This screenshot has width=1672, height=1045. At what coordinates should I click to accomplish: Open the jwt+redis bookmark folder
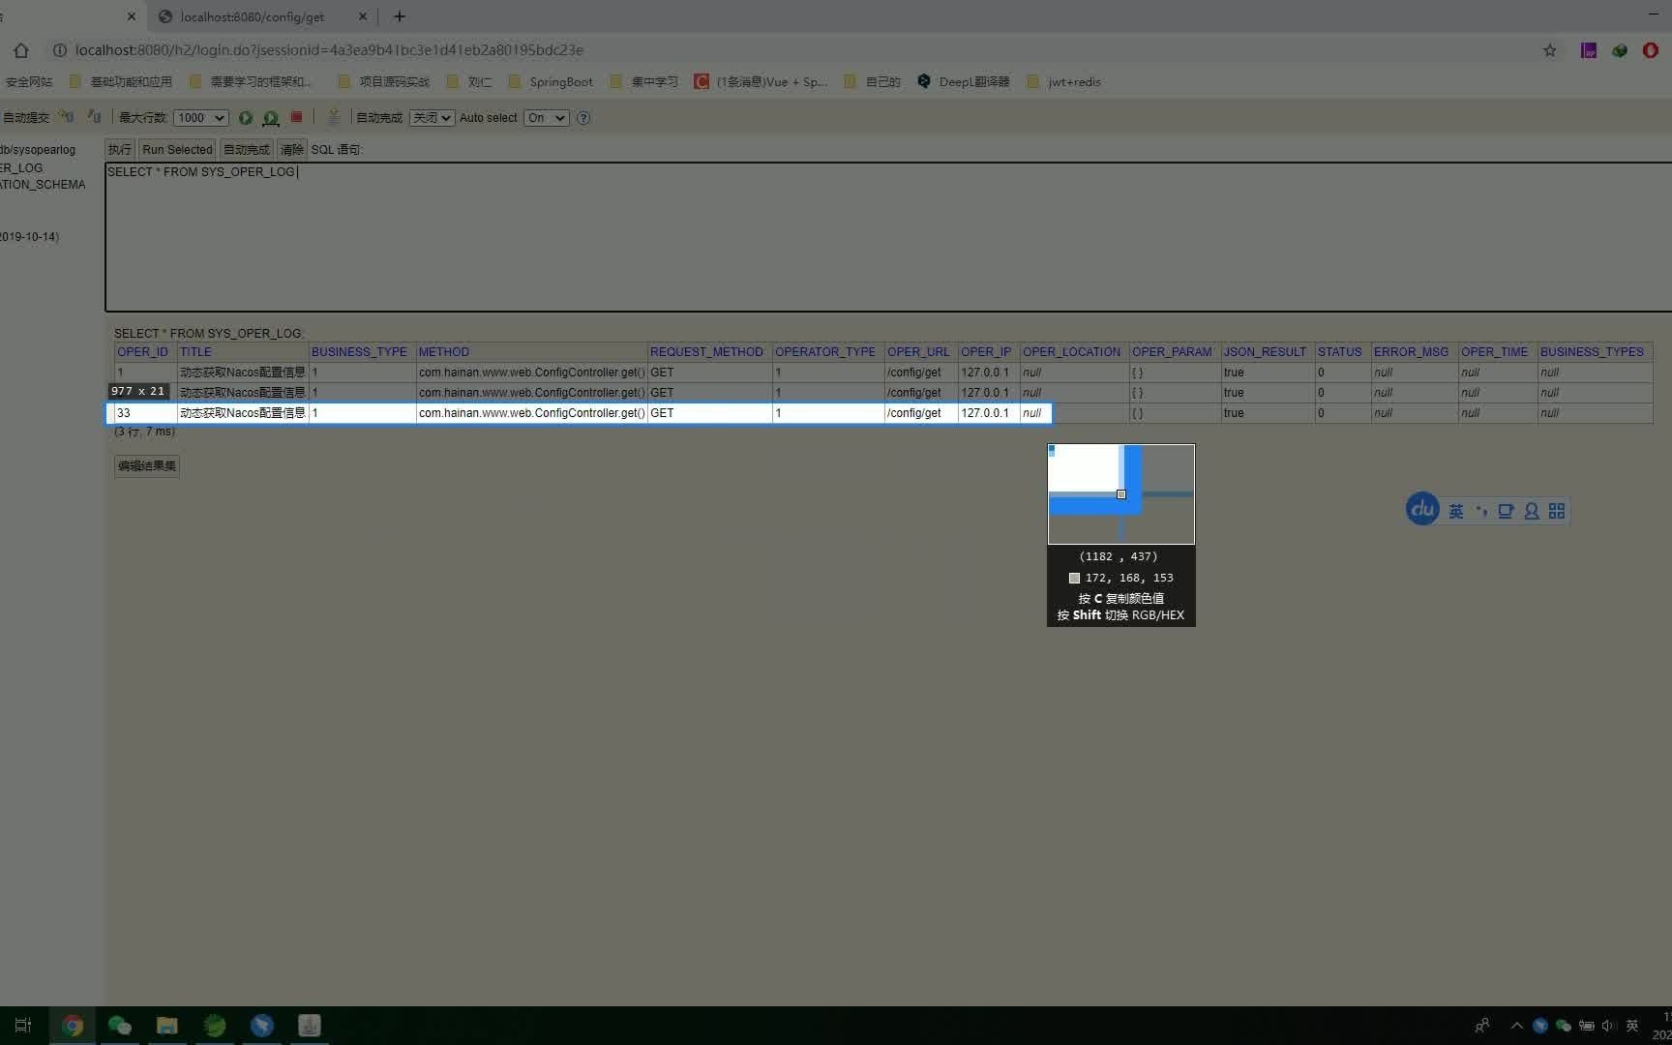(x=1064, y=82)
